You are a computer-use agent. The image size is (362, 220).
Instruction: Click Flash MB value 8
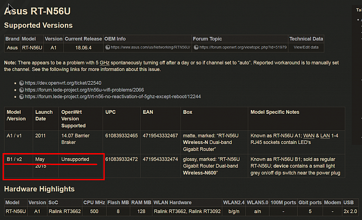[118, 211]
